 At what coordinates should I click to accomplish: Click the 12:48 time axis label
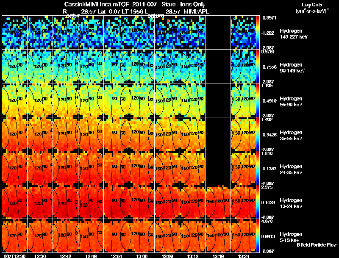[x=91, y=256]
